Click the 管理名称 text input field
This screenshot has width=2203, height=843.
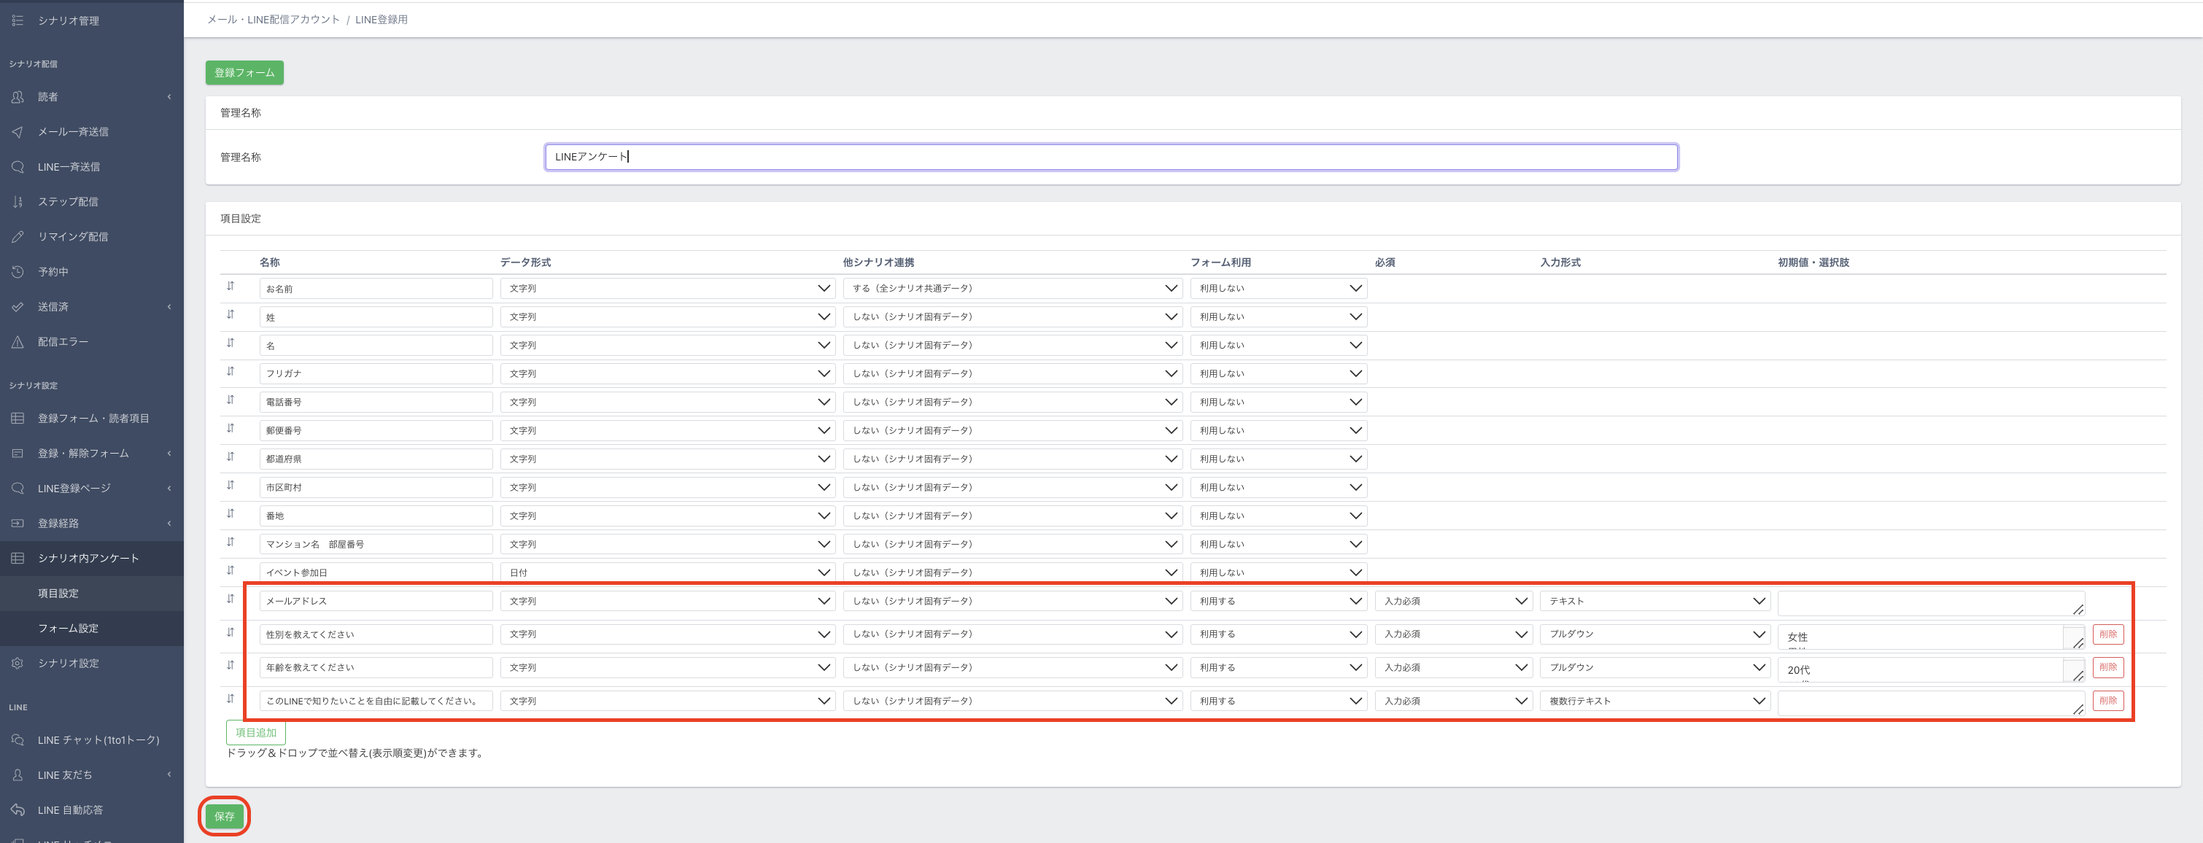click(x=1110, y=157)
